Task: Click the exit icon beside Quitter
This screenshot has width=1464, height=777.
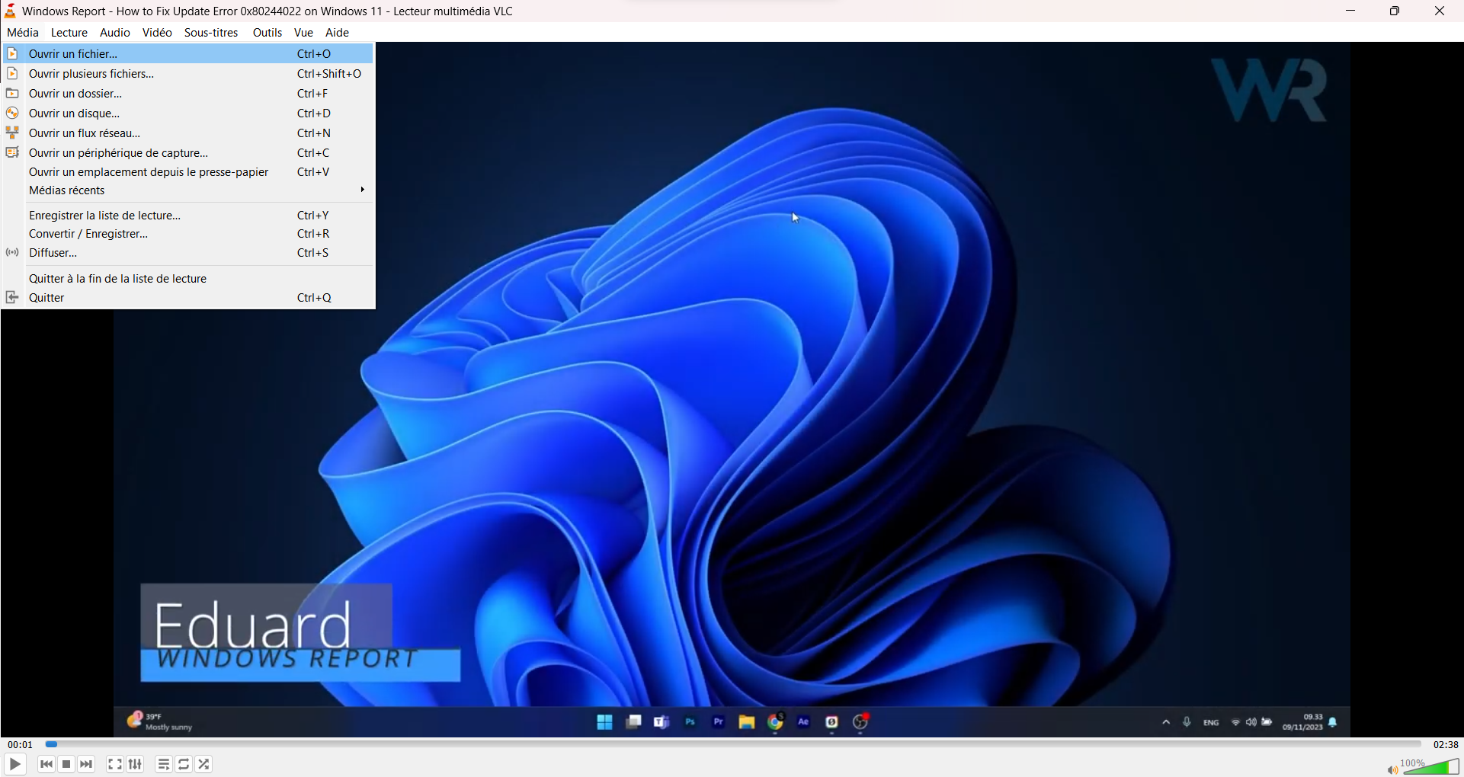Action: point(12,297)
